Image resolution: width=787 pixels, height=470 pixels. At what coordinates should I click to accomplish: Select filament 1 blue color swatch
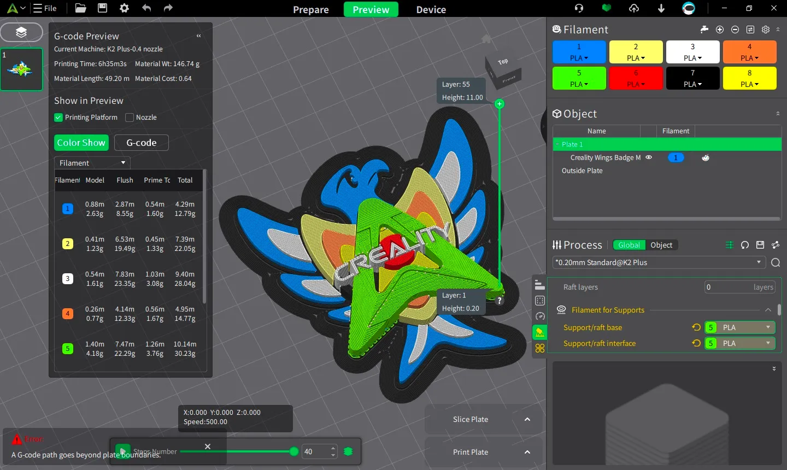click(x=579, y=52)
